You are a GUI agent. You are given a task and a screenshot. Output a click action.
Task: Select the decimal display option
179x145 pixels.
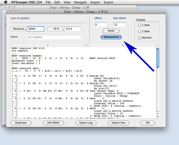(139, 37)
